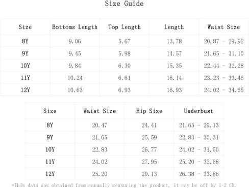
Task: Click the 11Y label in top table
Action: (26, 78)
